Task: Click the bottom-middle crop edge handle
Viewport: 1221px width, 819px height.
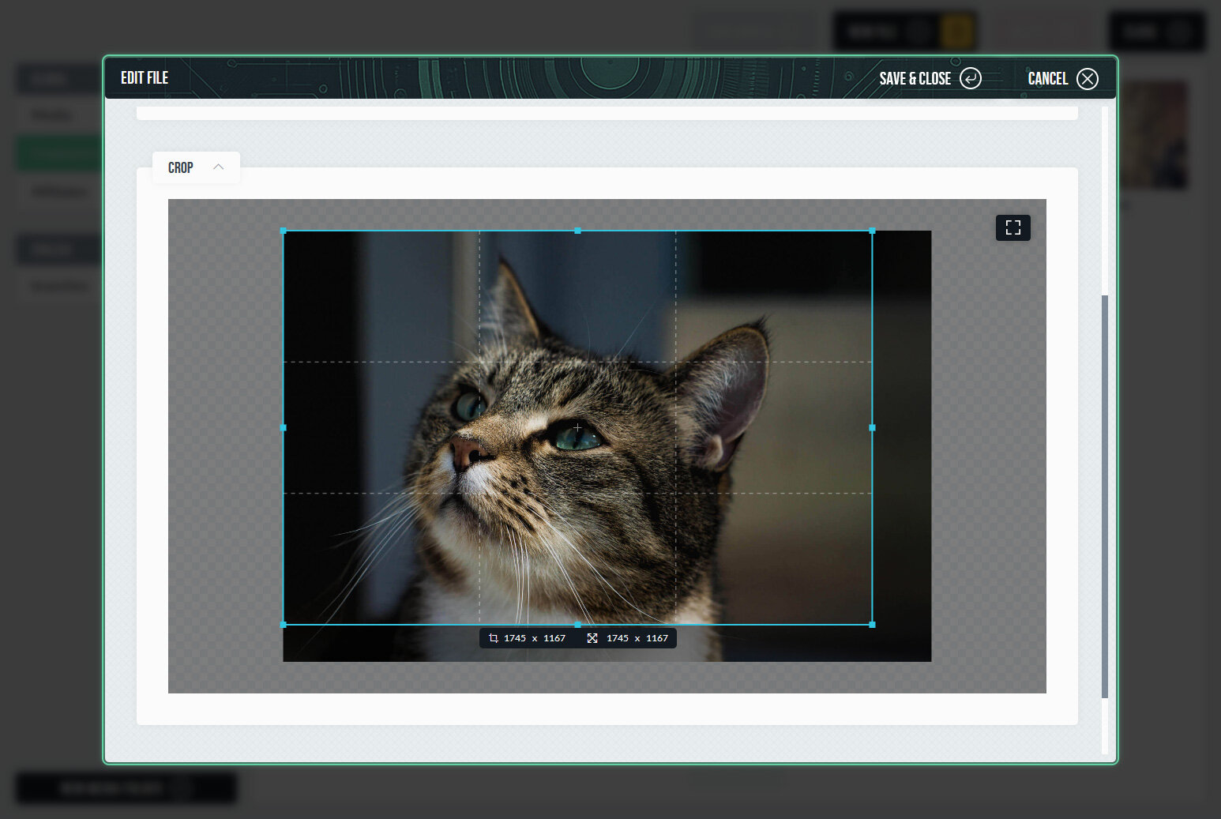Action: pos(577,625)
